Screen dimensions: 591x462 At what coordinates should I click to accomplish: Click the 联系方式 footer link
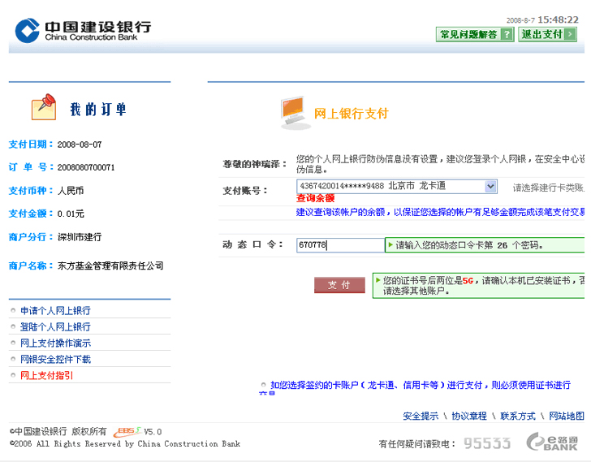[x=517, y=416]
